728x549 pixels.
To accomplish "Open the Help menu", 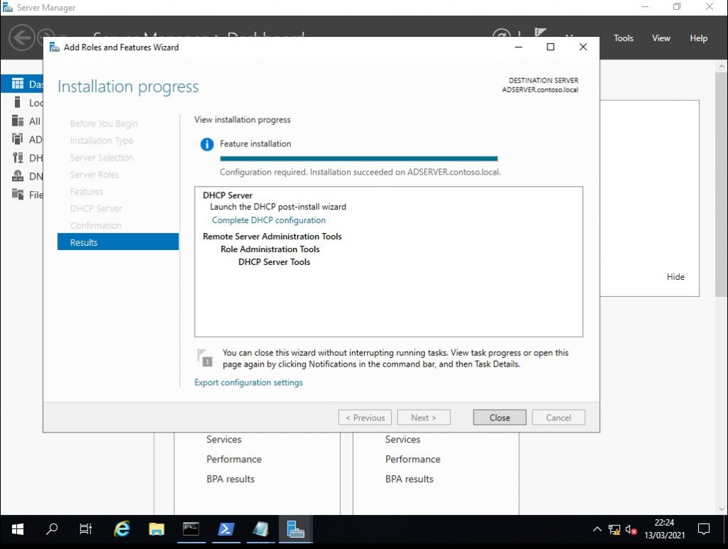I will click(699, 38).
